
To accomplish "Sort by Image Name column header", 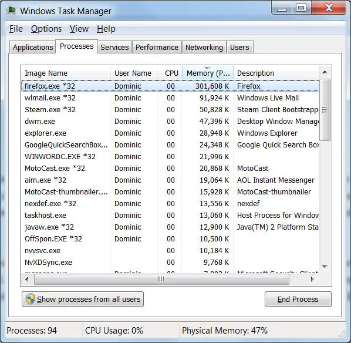I will [66, 73].
